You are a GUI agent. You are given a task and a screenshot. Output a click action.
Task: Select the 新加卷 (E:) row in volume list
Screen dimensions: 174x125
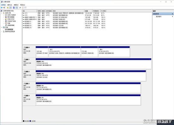64,22
